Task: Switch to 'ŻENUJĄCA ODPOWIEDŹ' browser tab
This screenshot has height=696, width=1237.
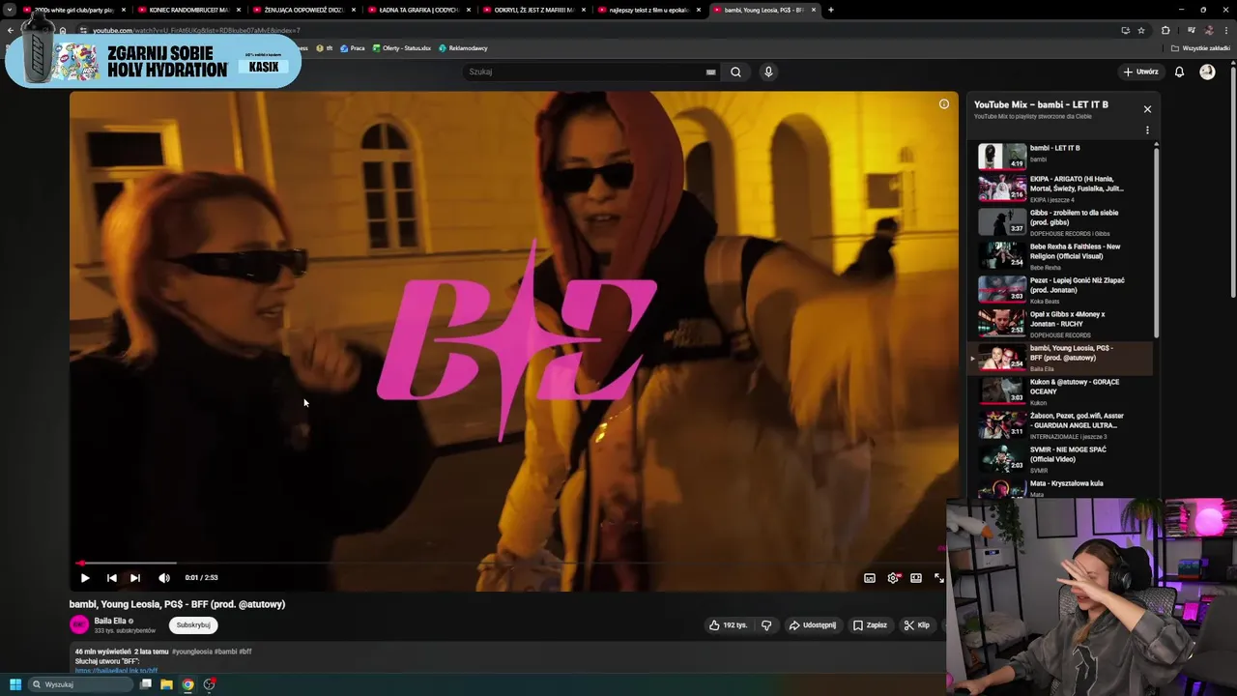Action: click(303, 10)
